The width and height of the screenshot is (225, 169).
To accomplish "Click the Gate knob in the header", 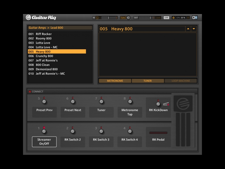I will coord(129,18).
